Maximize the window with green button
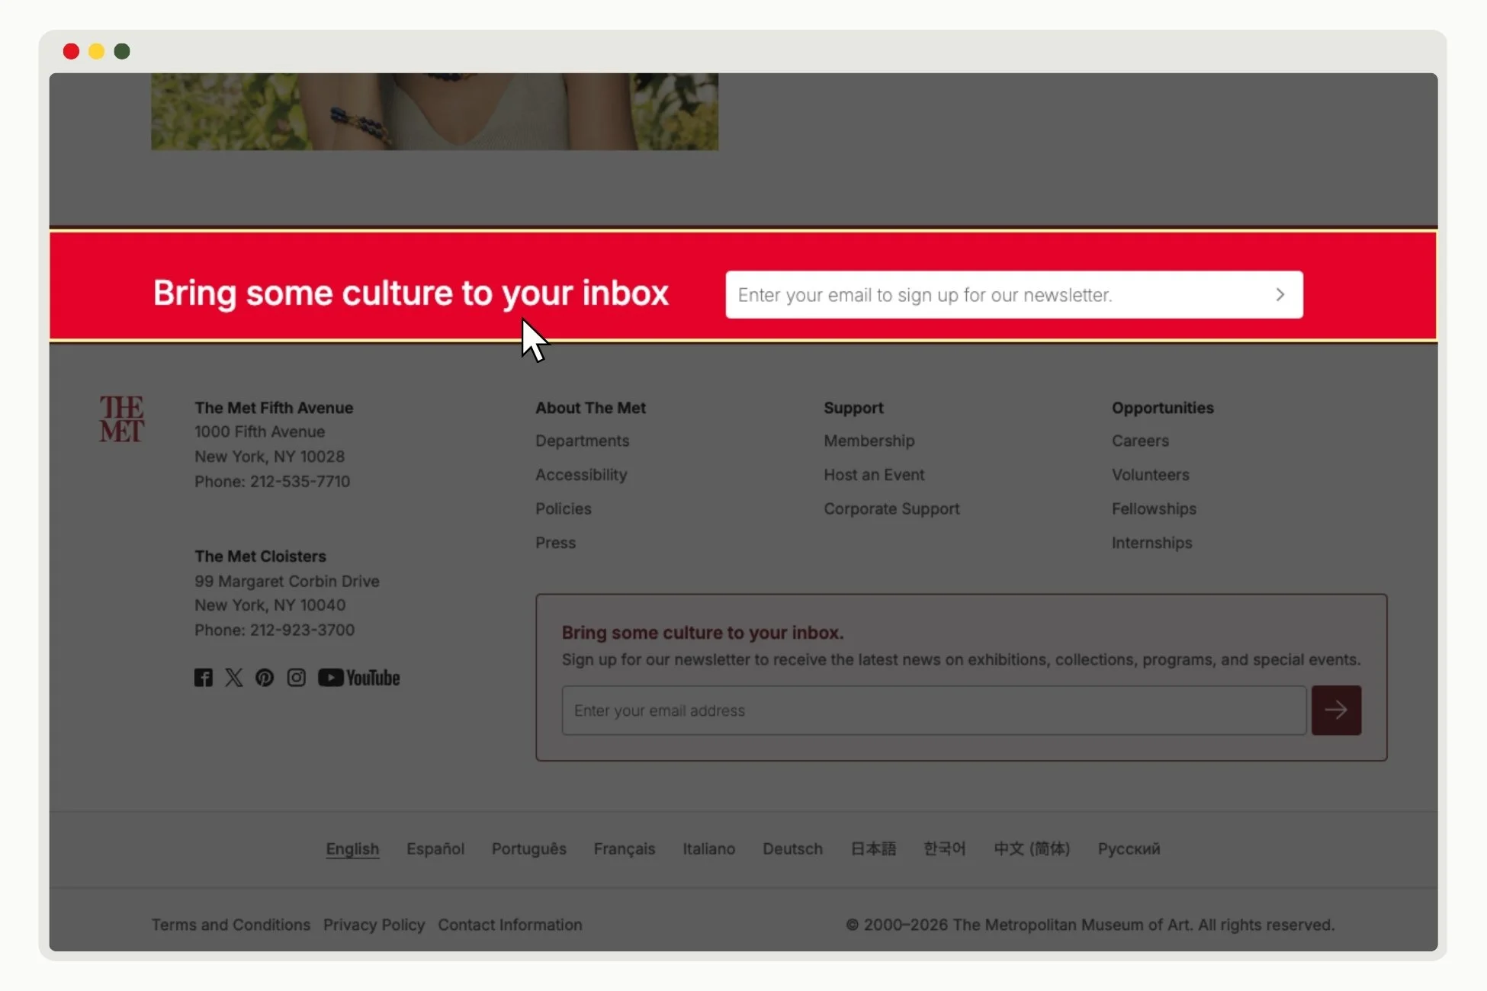 122,51
